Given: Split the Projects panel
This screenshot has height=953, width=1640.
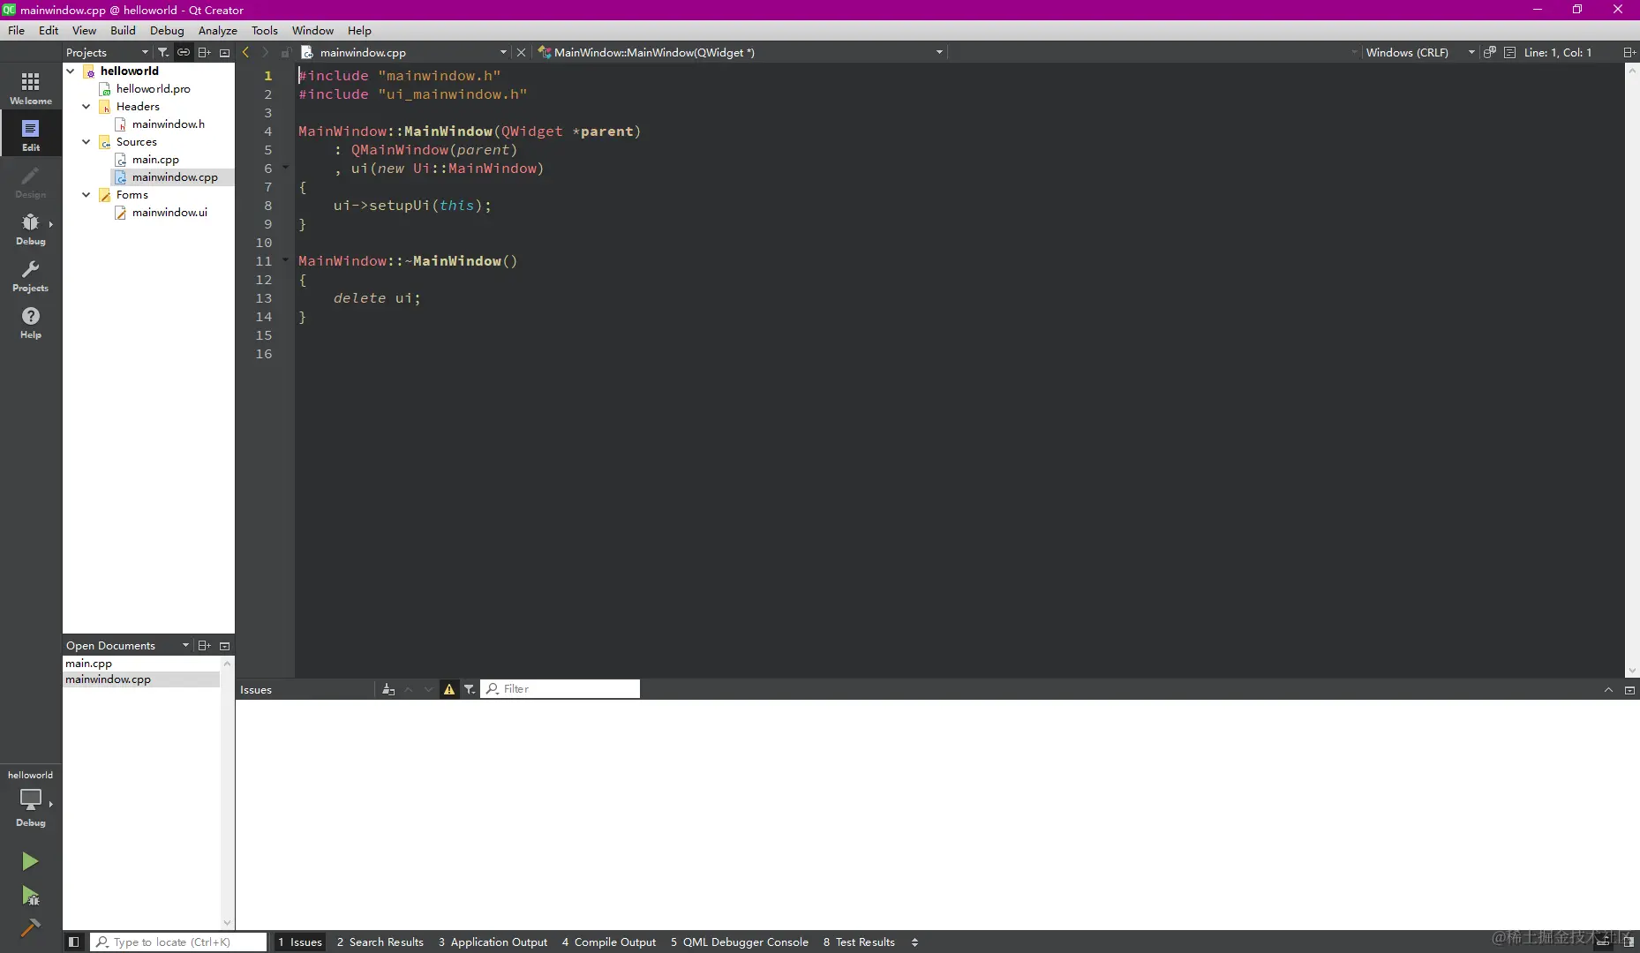Looking at the screenshot, I should point(204,52).
